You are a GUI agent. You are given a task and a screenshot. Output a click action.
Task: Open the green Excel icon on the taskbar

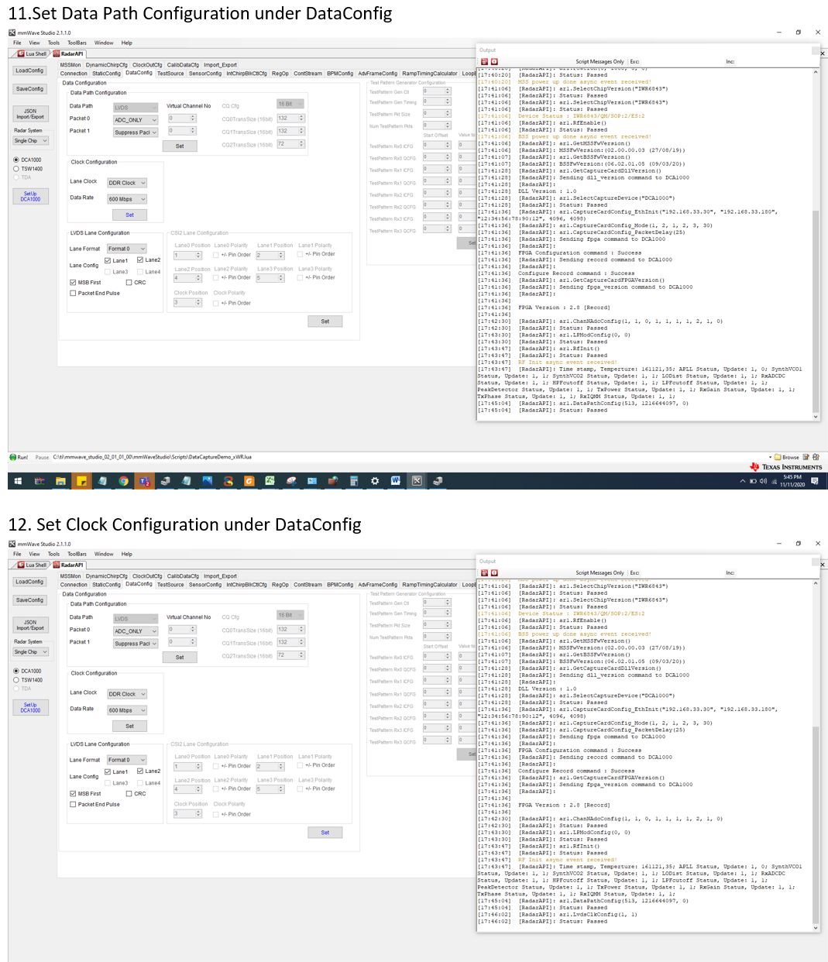point(270,481)
